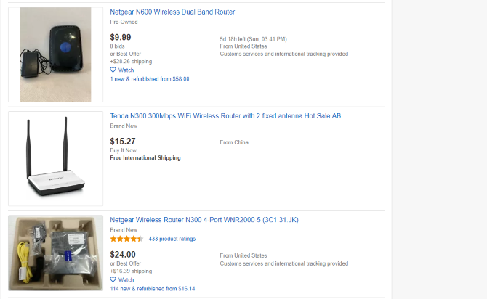
Task: Select the Watch text on the N600 listing
Action: [x=126, y=70]
